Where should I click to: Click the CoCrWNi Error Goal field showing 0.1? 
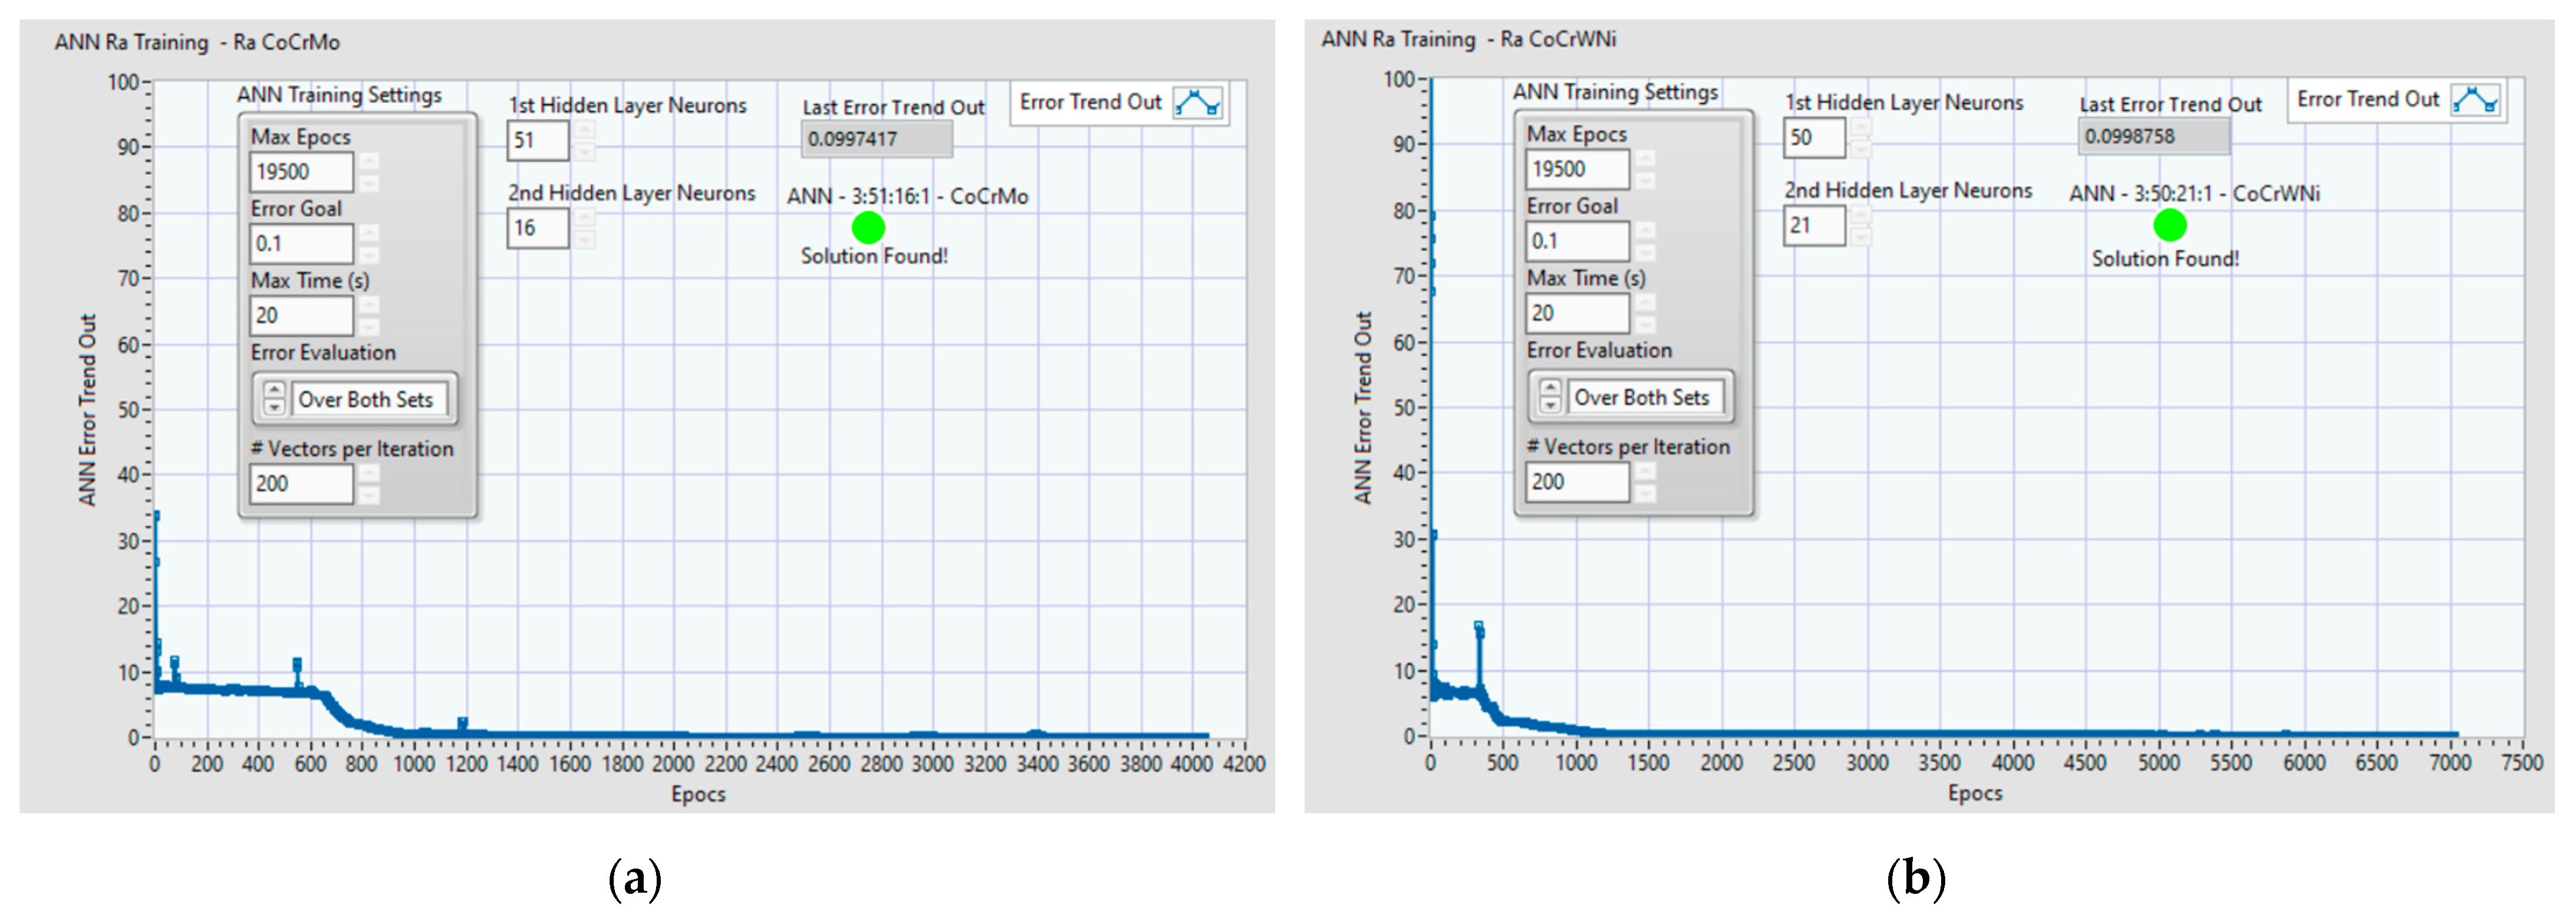point(1577,241)
